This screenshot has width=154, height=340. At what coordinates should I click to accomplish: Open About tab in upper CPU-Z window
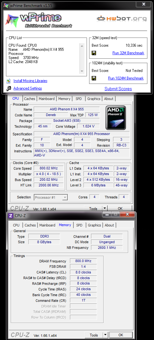coord(109,99)
